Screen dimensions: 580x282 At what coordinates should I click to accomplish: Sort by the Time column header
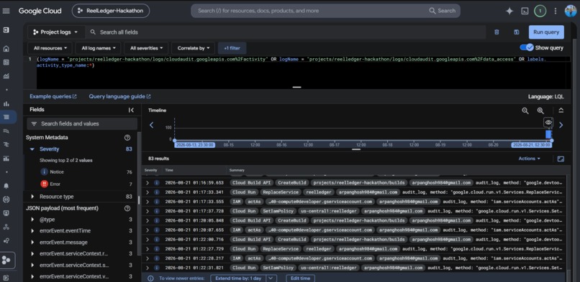tap(169, 170)
